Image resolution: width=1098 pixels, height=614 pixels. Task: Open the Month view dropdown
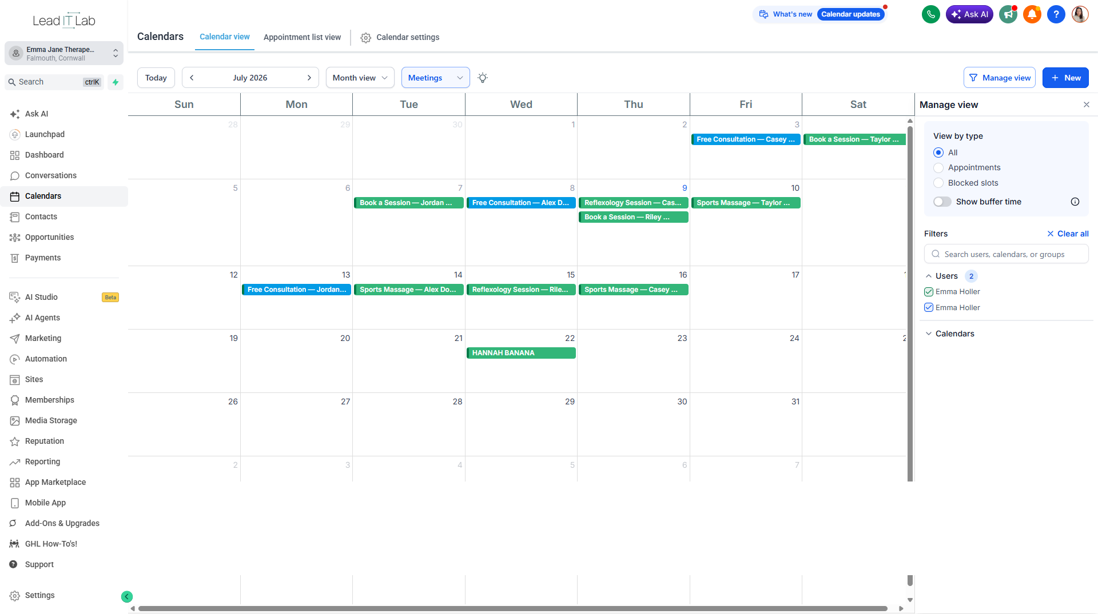[x=360, y=78]
